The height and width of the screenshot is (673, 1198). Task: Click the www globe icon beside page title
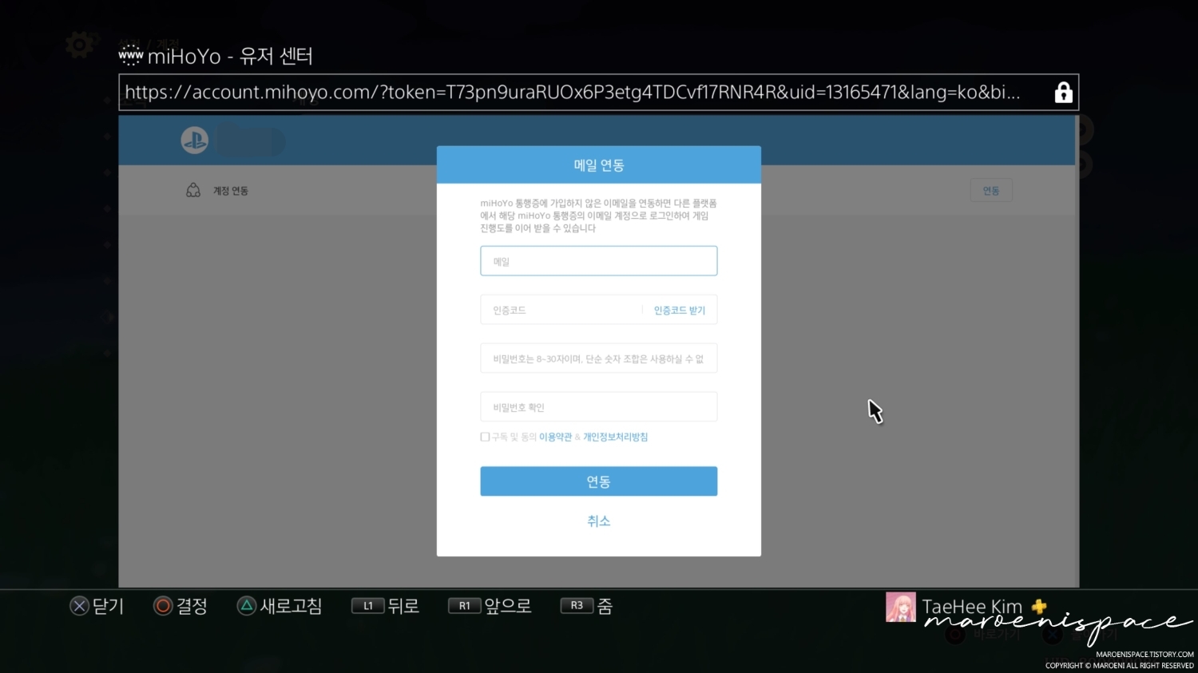(x=130, y=54)
